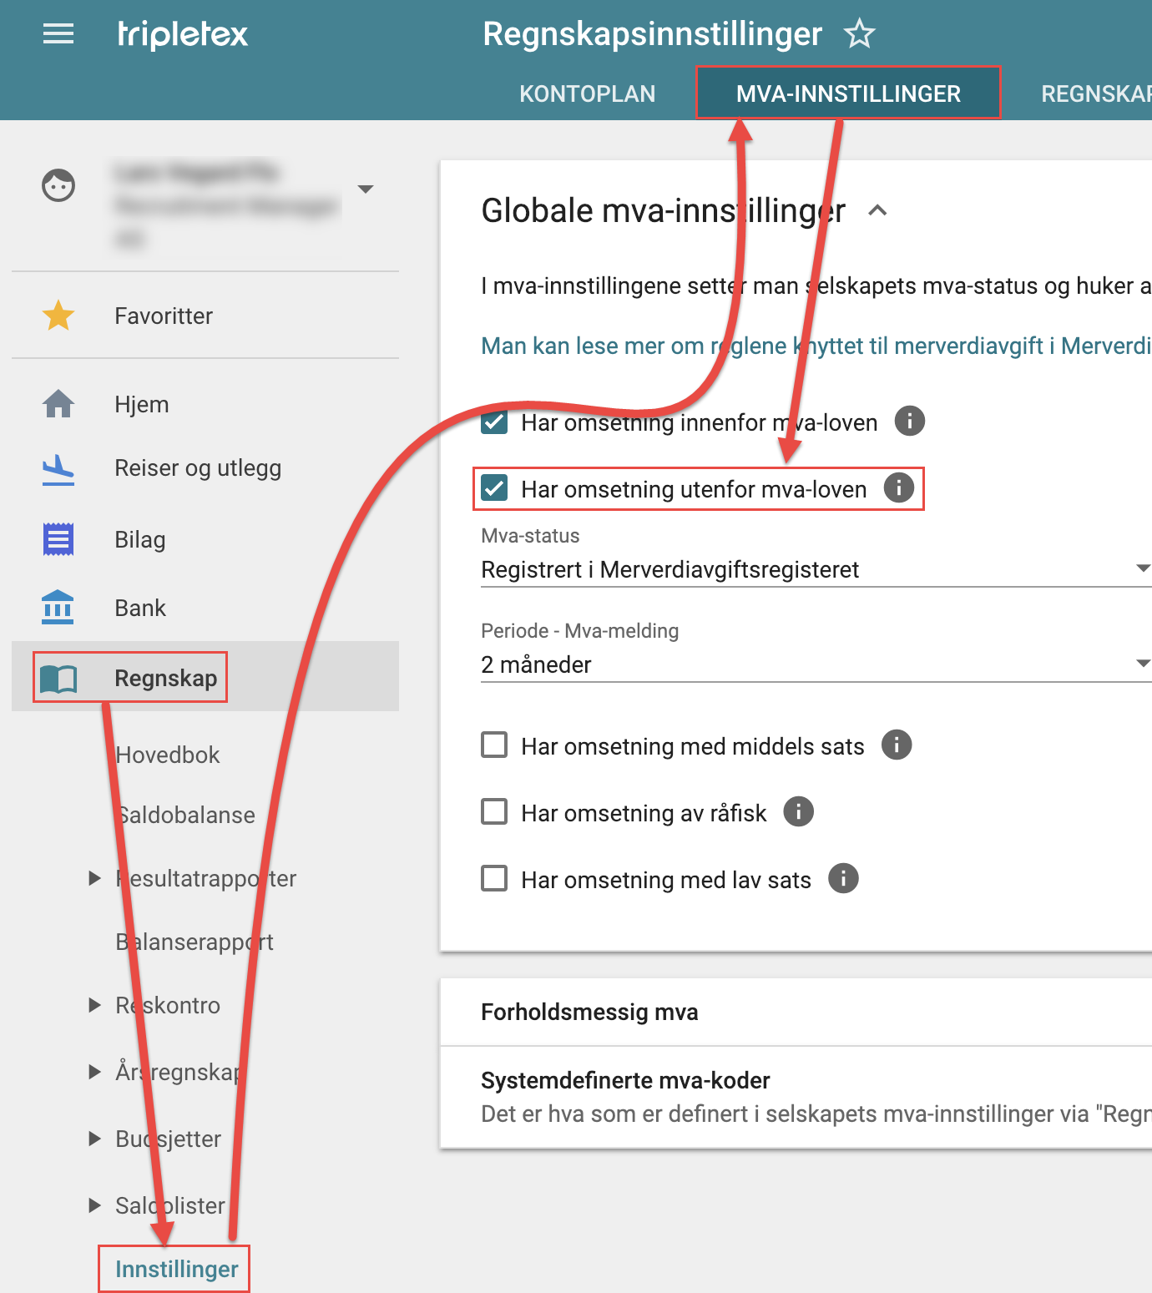Collapse Globale mva-innstillinger section
Viewport: 1152px width, 1293px height.
click(x=877, y=210)
